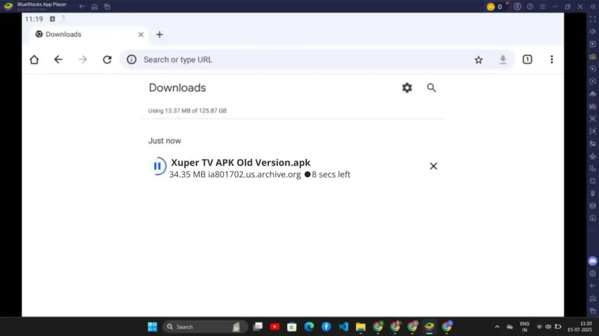599x336 pixels.
Task: Open the tab switcher showing 1
Action: tap(526, 59)
